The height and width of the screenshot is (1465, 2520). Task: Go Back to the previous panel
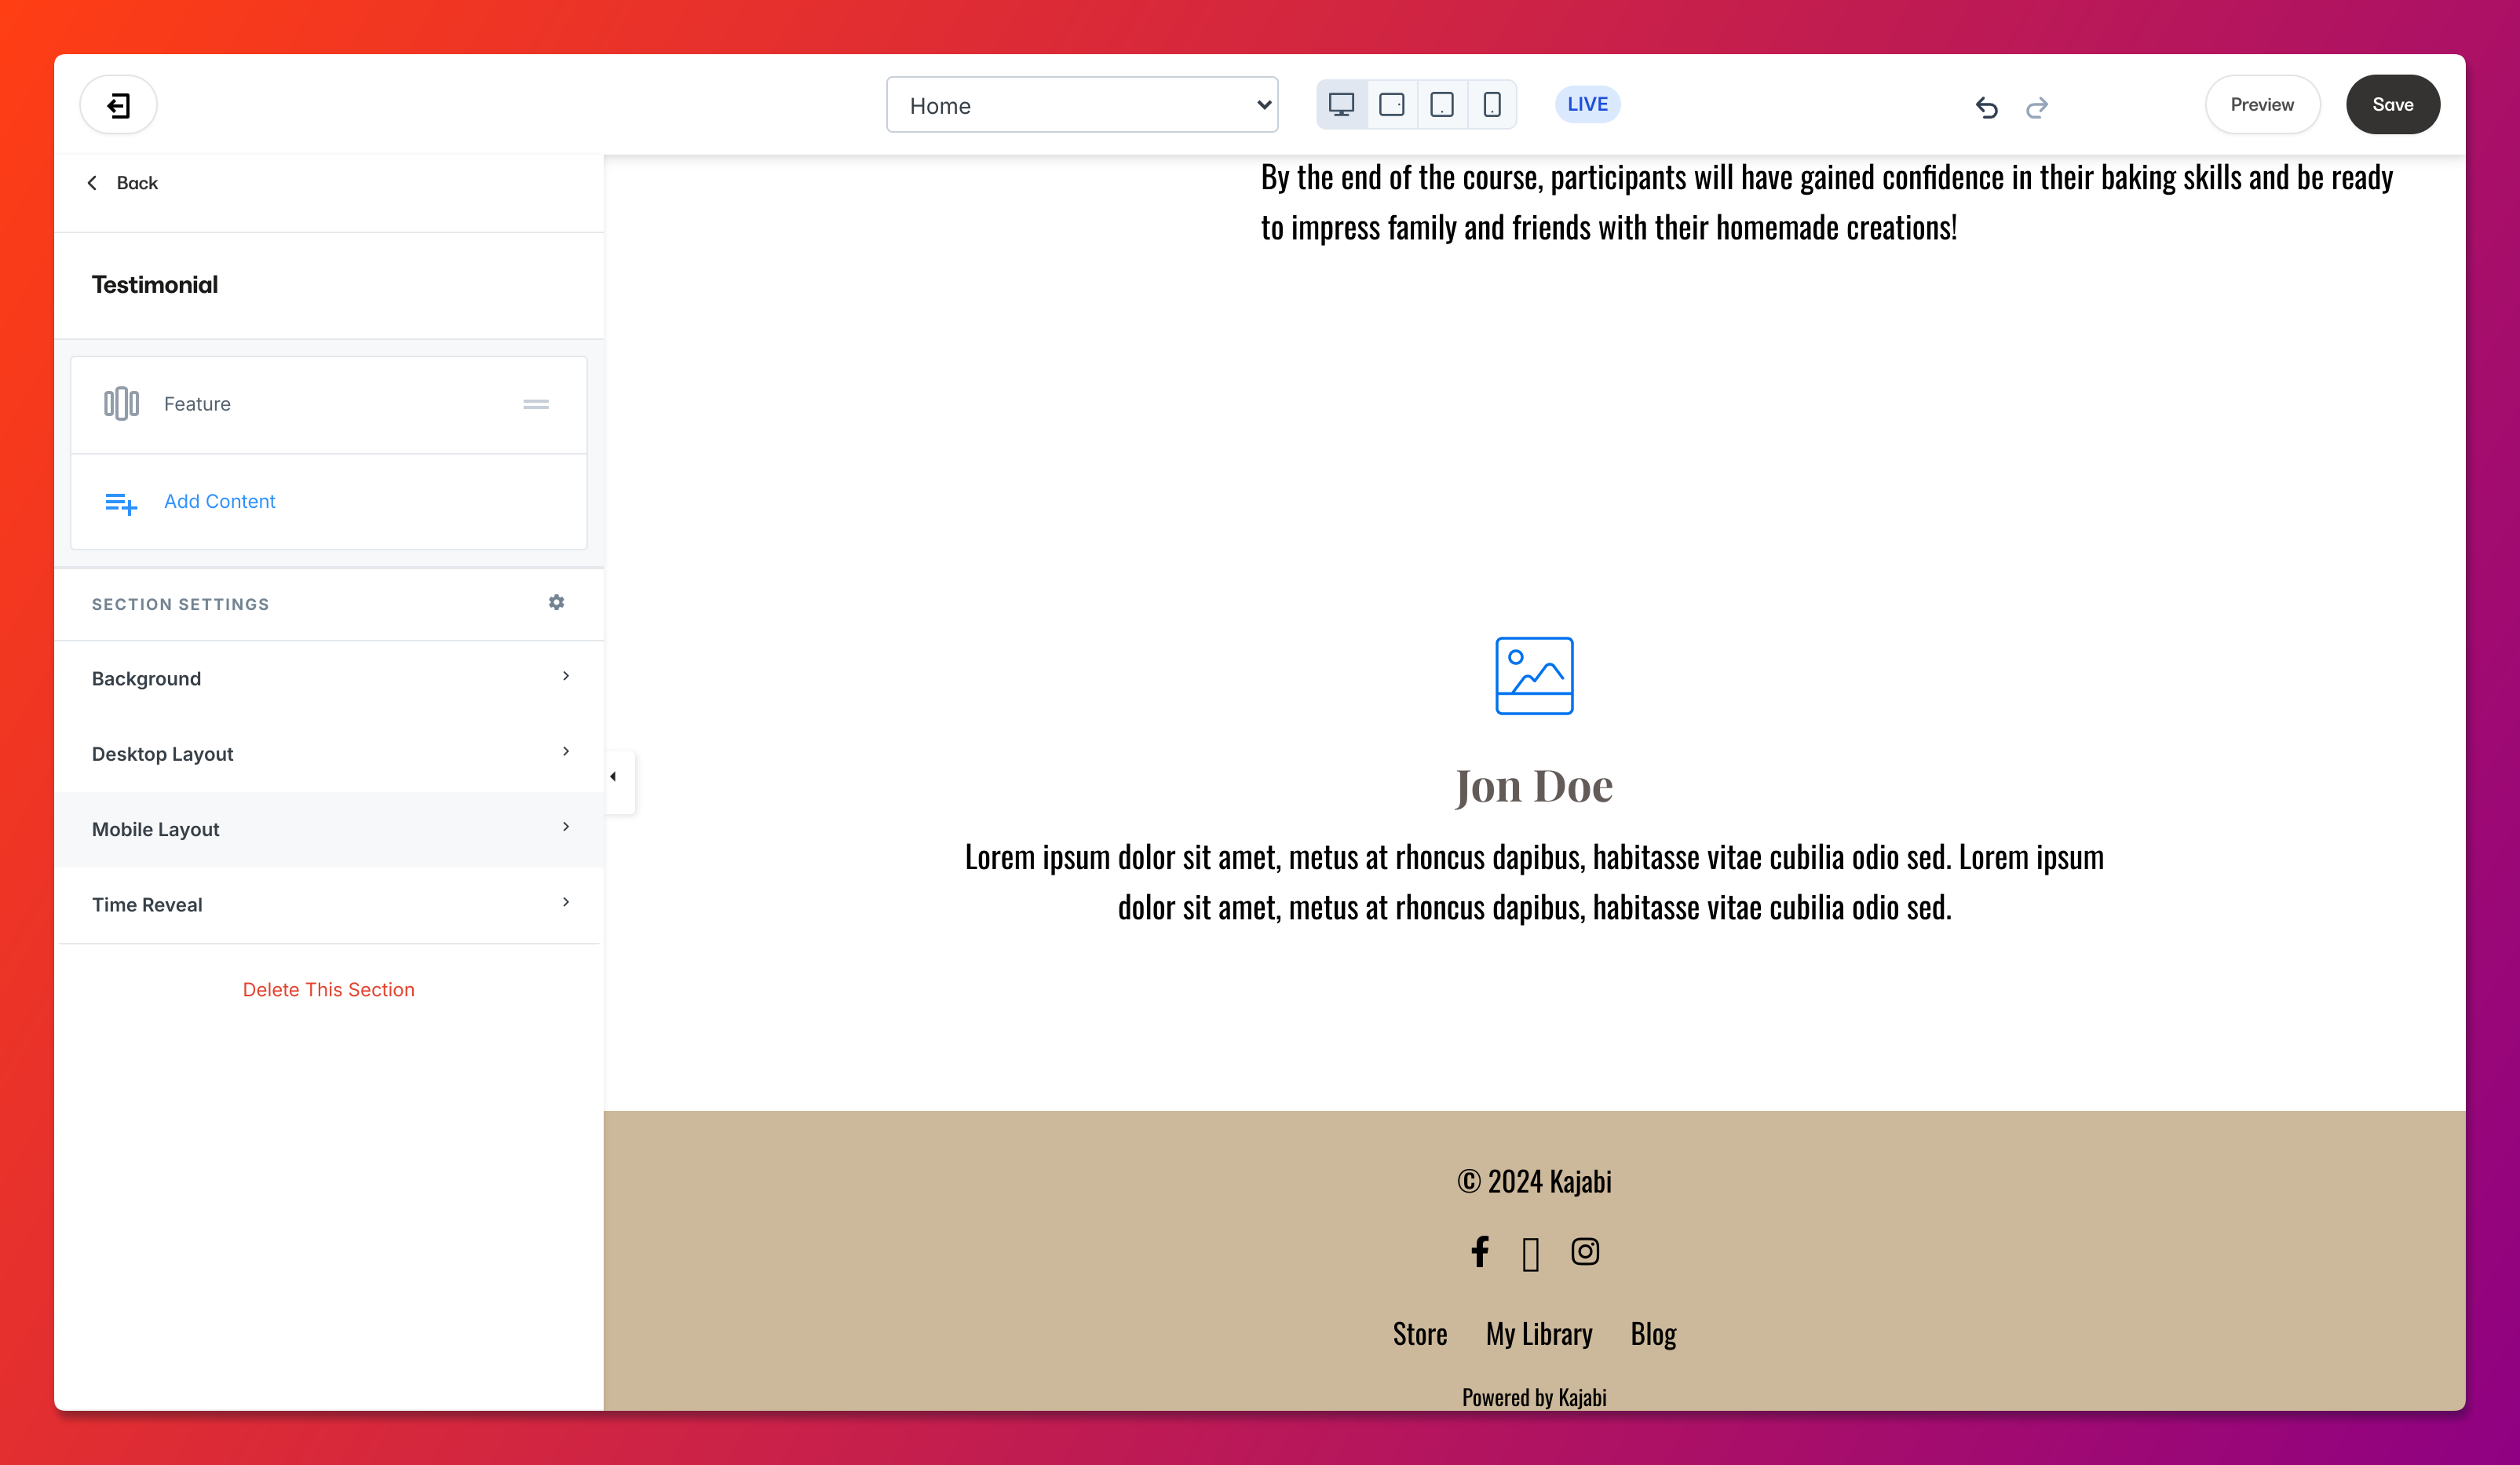[122, 183]
